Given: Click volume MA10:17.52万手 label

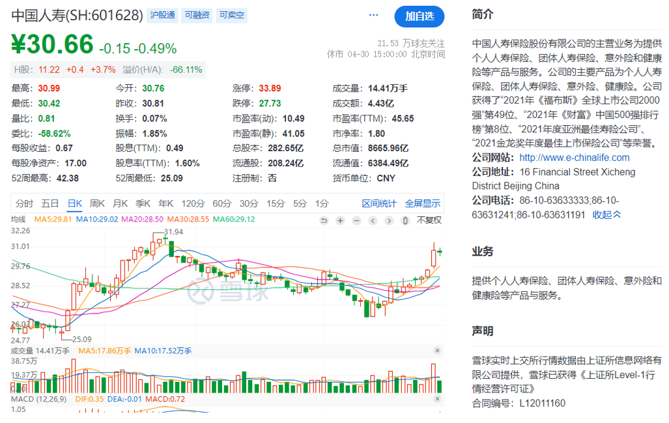Looking at the screenshot, I should click(x=163, y=351).
